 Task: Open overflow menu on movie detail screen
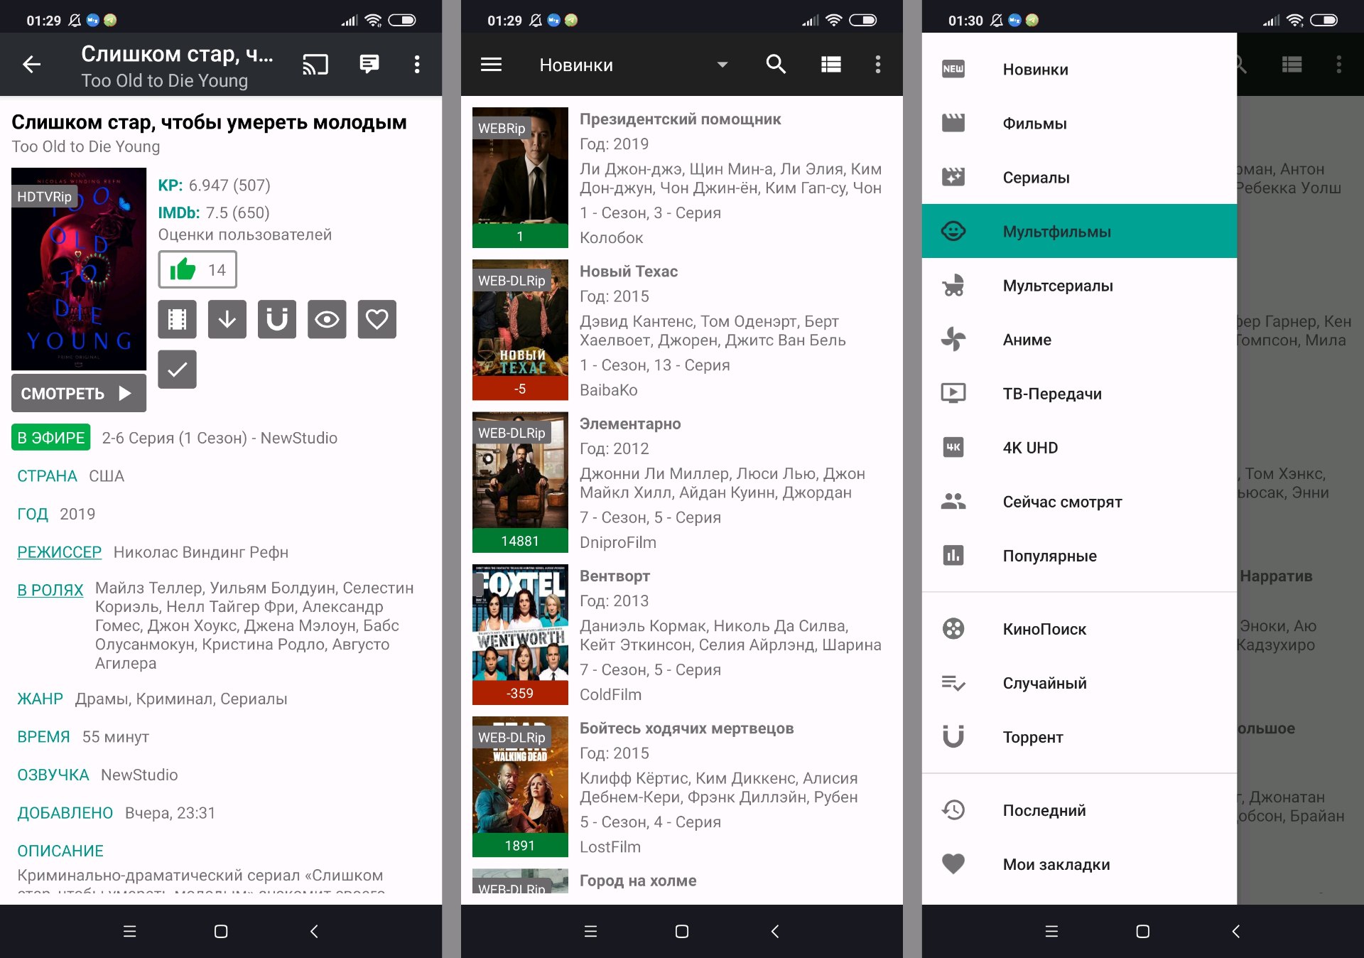pyautogui.click(x=417, y=65)
